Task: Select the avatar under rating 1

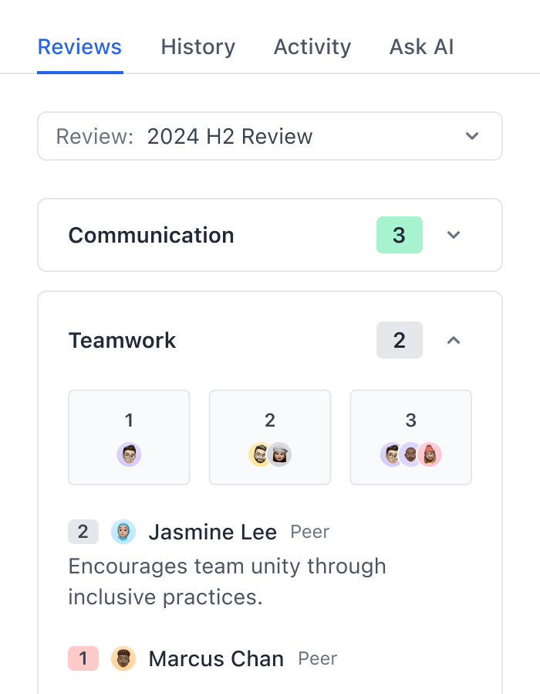Action: (129, 454)
